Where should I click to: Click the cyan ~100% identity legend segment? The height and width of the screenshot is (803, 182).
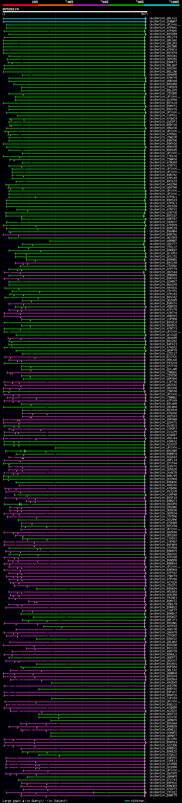tap(162, 5)
